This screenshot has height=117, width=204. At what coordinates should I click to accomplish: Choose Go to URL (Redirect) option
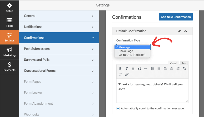pyautogui.click(x=132, y=55)
